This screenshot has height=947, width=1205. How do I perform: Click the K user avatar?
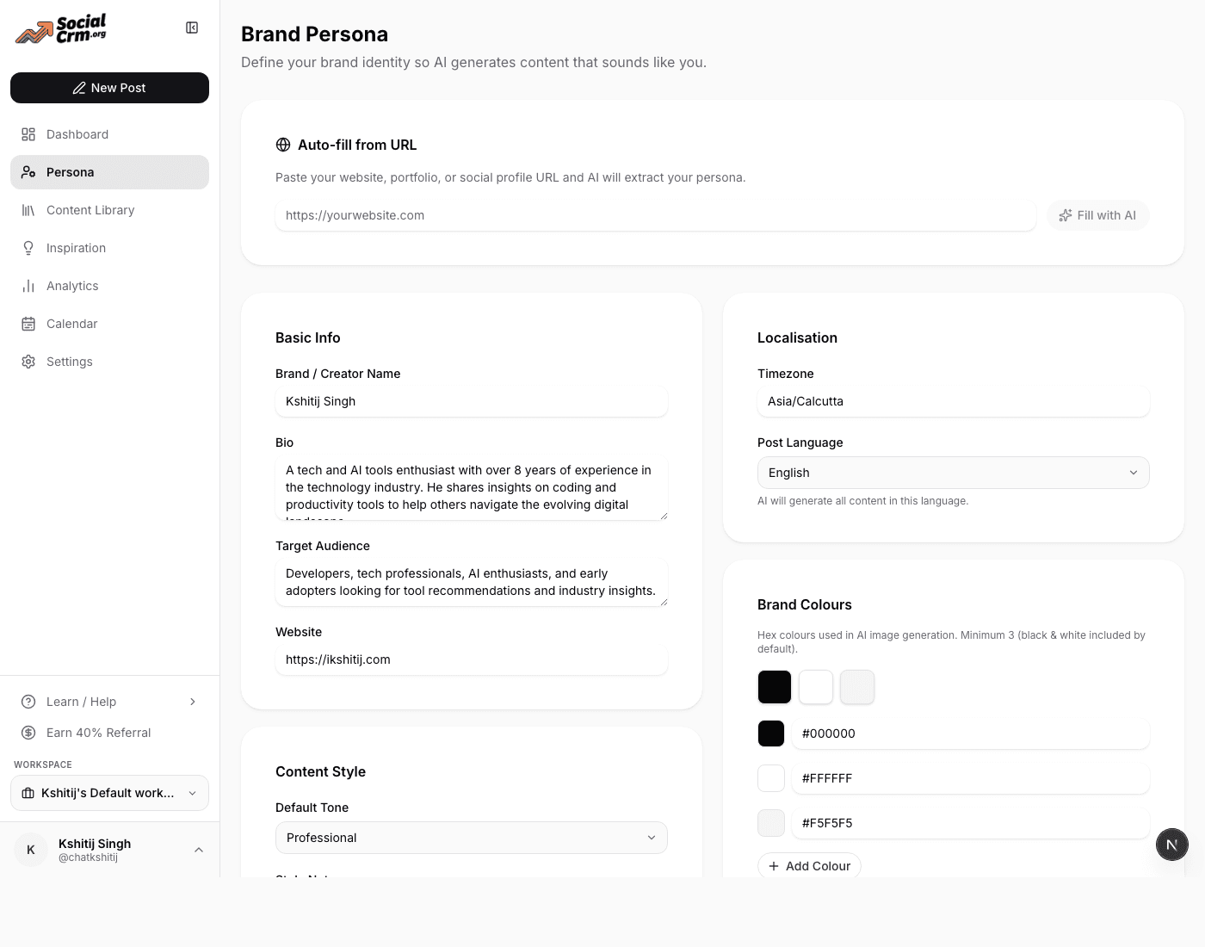(x=31, y=850)
